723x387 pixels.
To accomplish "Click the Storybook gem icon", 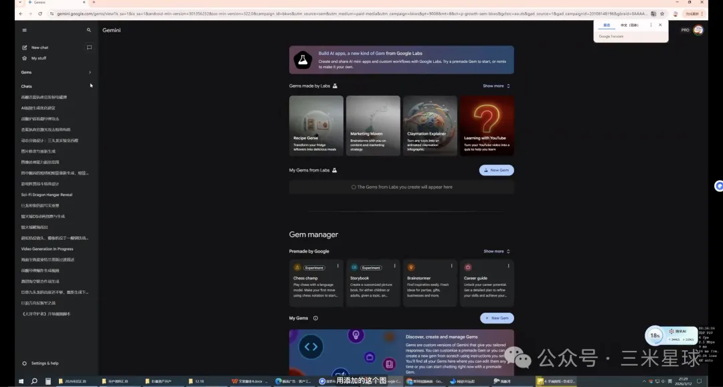I will (x=354, y=267).
